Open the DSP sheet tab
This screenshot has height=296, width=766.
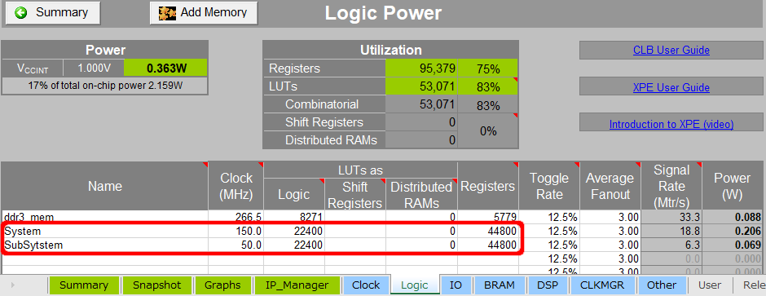[x=547, y=285]
